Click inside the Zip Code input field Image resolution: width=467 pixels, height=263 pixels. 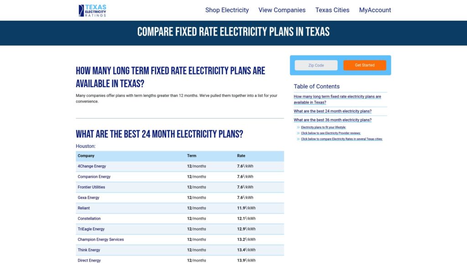coord(316,65)
